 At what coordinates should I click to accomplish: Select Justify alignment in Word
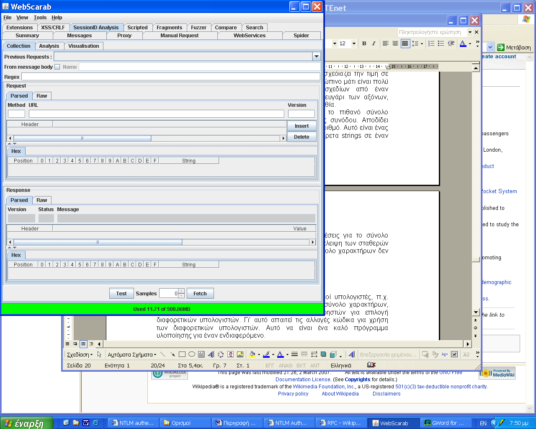405,44
